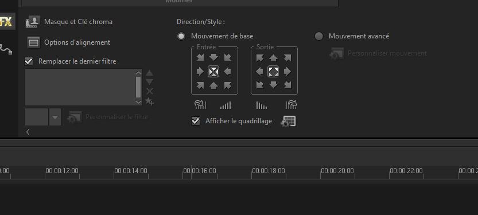Open the filter preset dropdown arrow
This screenshot has height=215, width=478.
(55, 117)
